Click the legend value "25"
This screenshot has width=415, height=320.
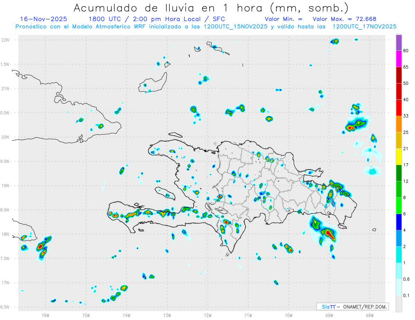tap(406, 132)
